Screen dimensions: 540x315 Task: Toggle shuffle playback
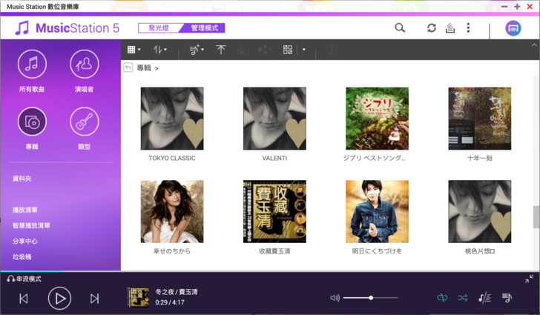pos(463,298)
